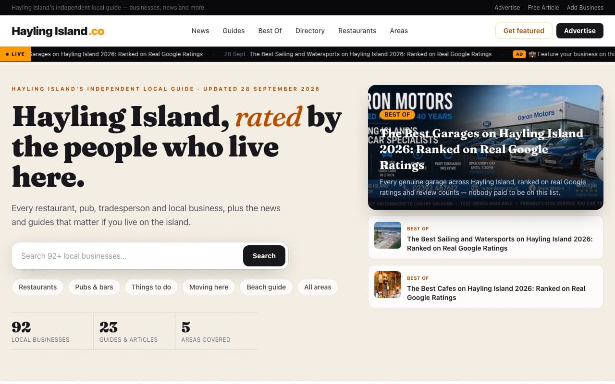Select the Restaurants quick filter chip
Screen dimensions: 615x384
click(x=37, y=287)
